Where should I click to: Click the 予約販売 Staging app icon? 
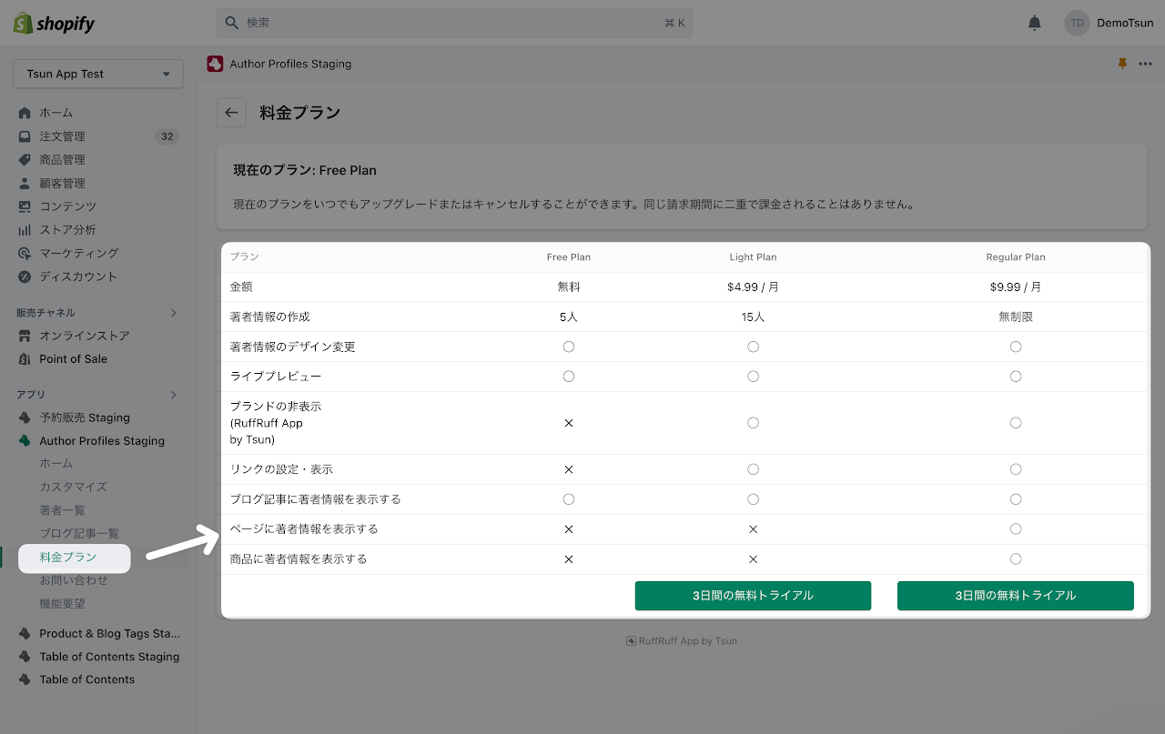coord(25,417)
